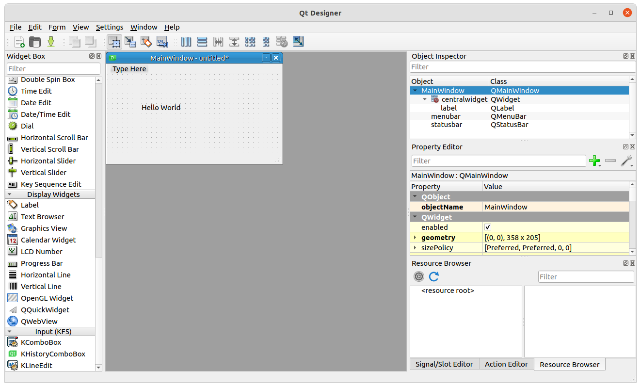Select the Edit Tab Order mode icon
This screenshot has width=641, height=387.
162,42
